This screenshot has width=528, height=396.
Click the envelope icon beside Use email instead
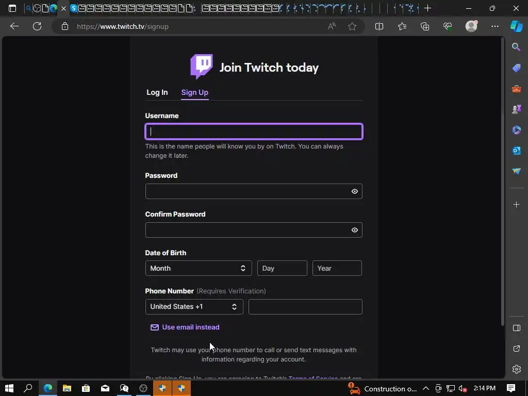point(155,327)
